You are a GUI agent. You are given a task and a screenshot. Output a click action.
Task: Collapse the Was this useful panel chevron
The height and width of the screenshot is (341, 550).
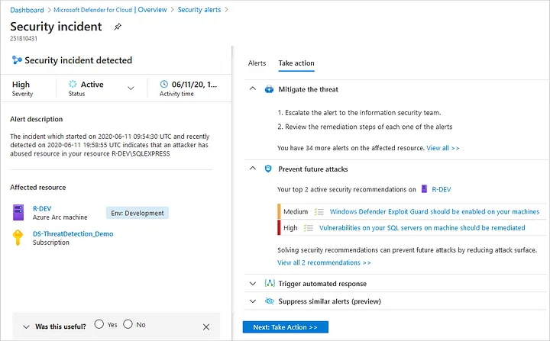pyautogui.click(x=26, y=327)
